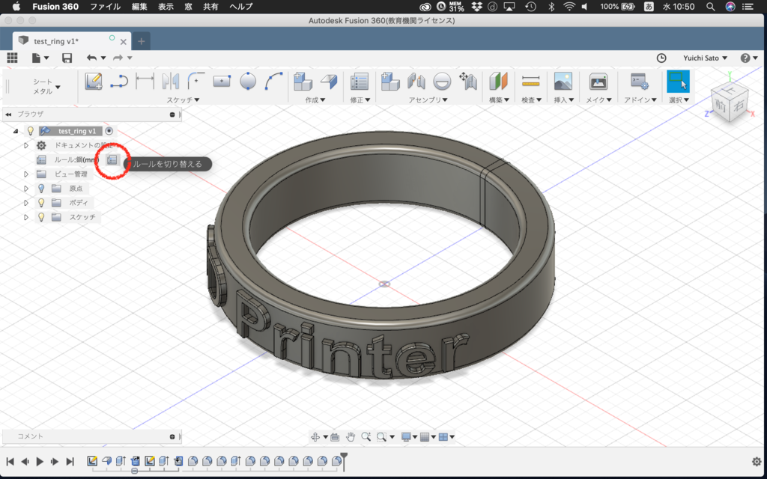Open the Data Panel grid icon

coord(12,58)
